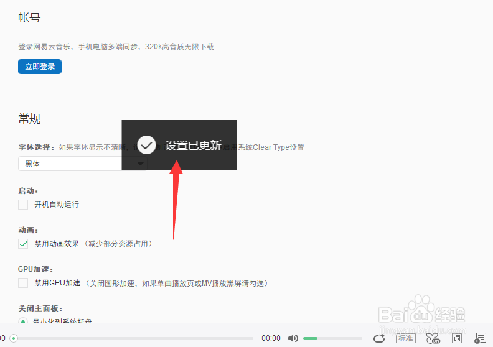Toggle the sound effect ON icon

pyautogui.click(x=433, y=338)
